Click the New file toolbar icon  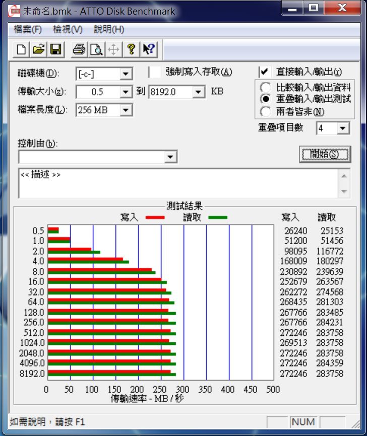tap(22, 49)
